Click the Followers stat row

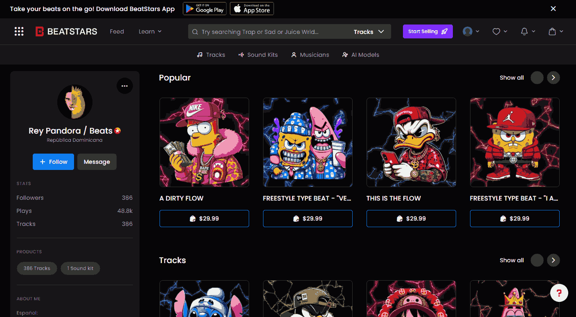tap(75, 198)
